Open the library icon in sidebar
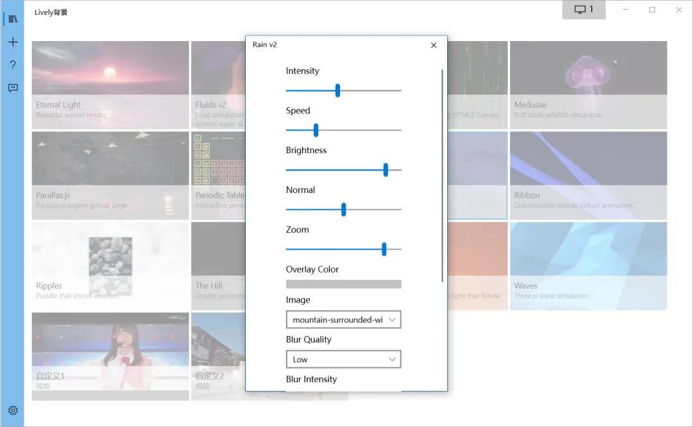 click(x=13, y=19)
